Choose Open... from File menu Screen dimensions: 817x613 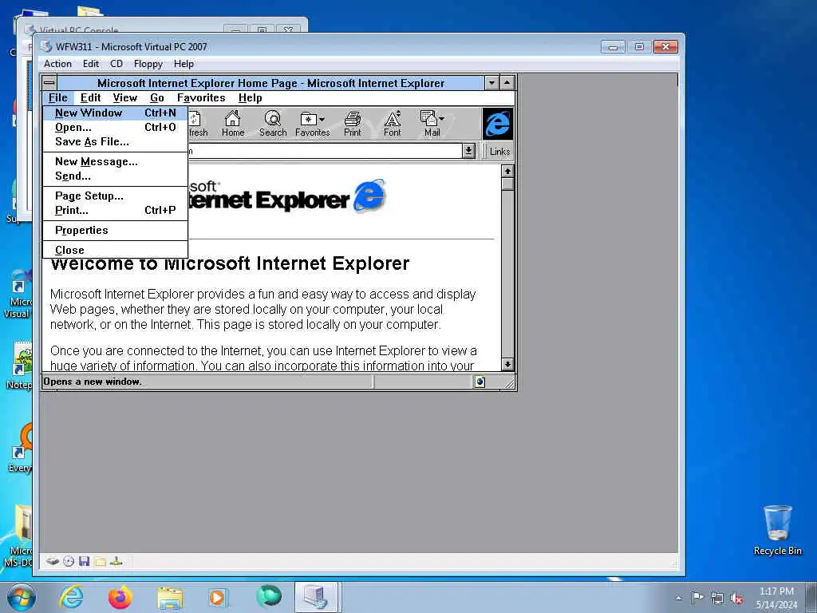[x=115, y=127]
